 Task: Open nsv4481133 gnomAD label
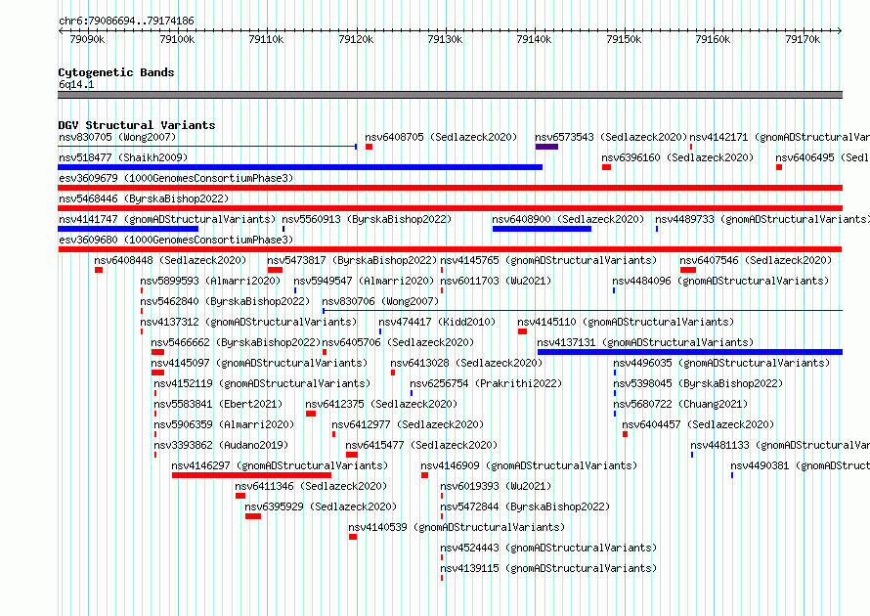click(780, 445)
